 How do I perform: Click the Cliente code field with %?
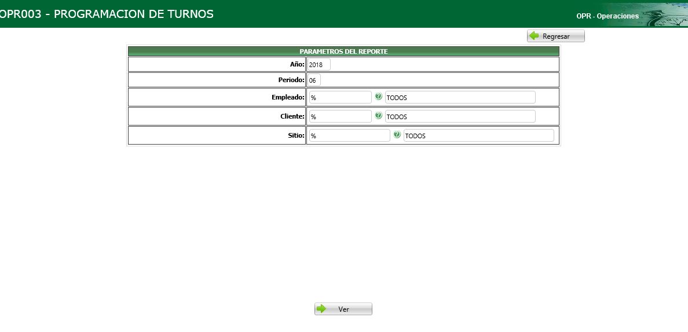(x=340, y=116)
